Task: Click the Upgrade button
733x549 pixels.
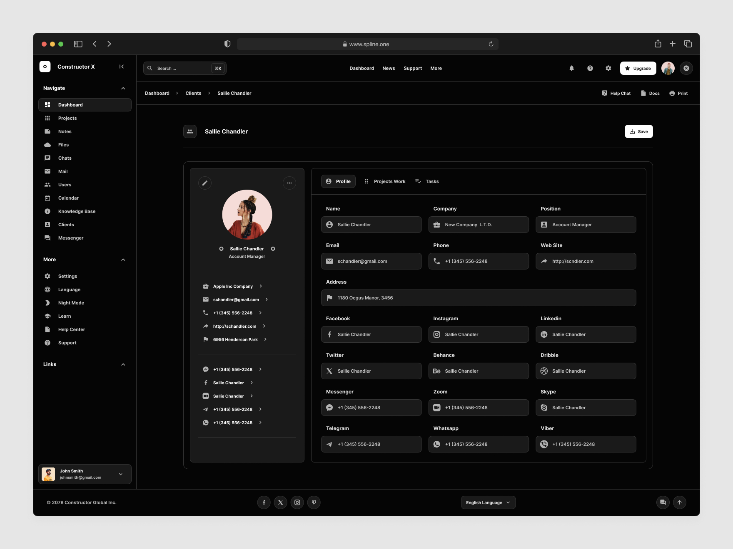Action: point(638,68)
